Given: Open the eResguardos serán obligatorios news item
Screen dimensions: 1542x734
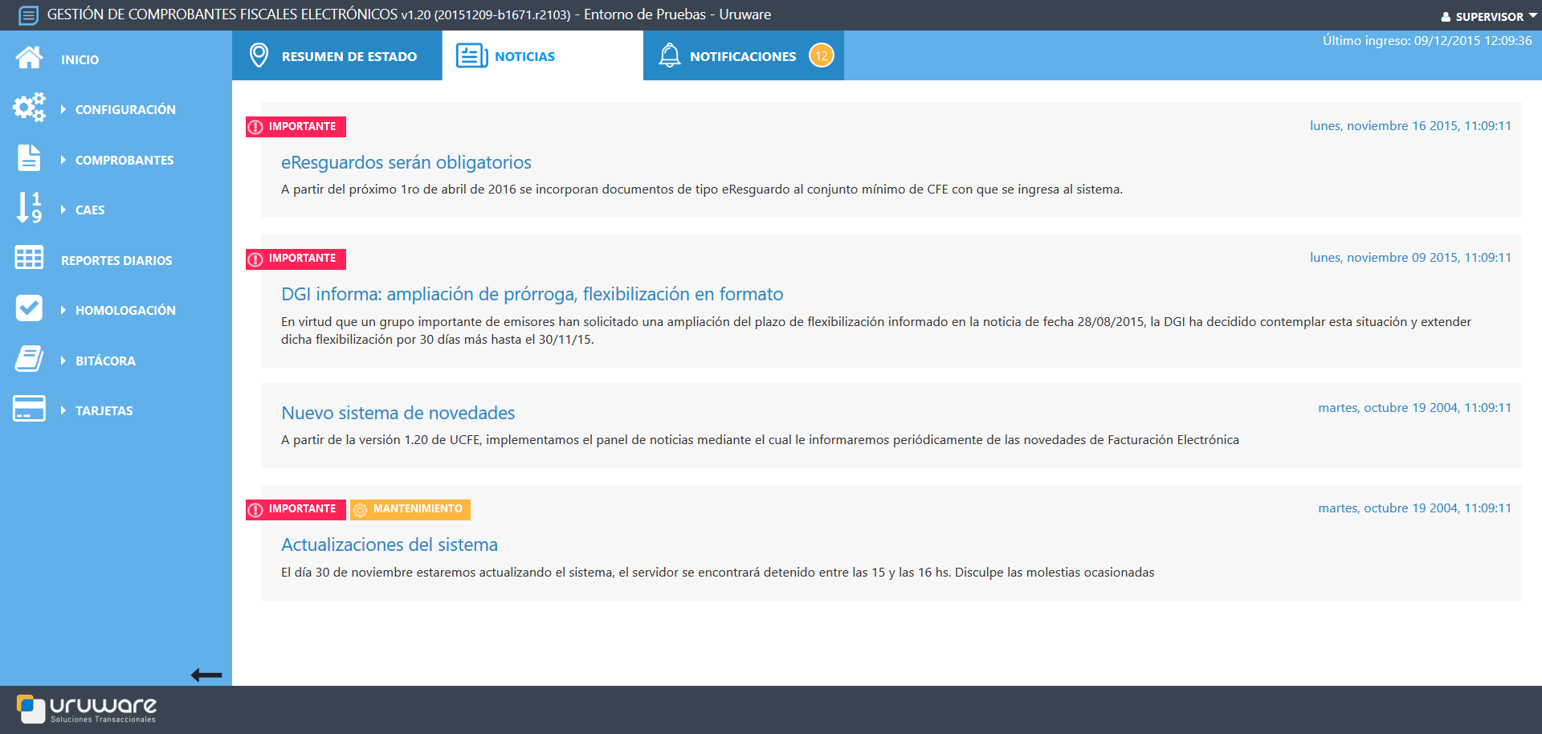Looking at the screenshot, I should [x=406, y=161].
